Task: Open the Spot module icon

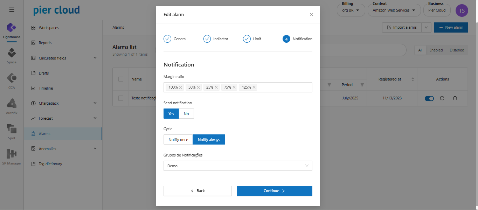Action: tap(12, 129)
